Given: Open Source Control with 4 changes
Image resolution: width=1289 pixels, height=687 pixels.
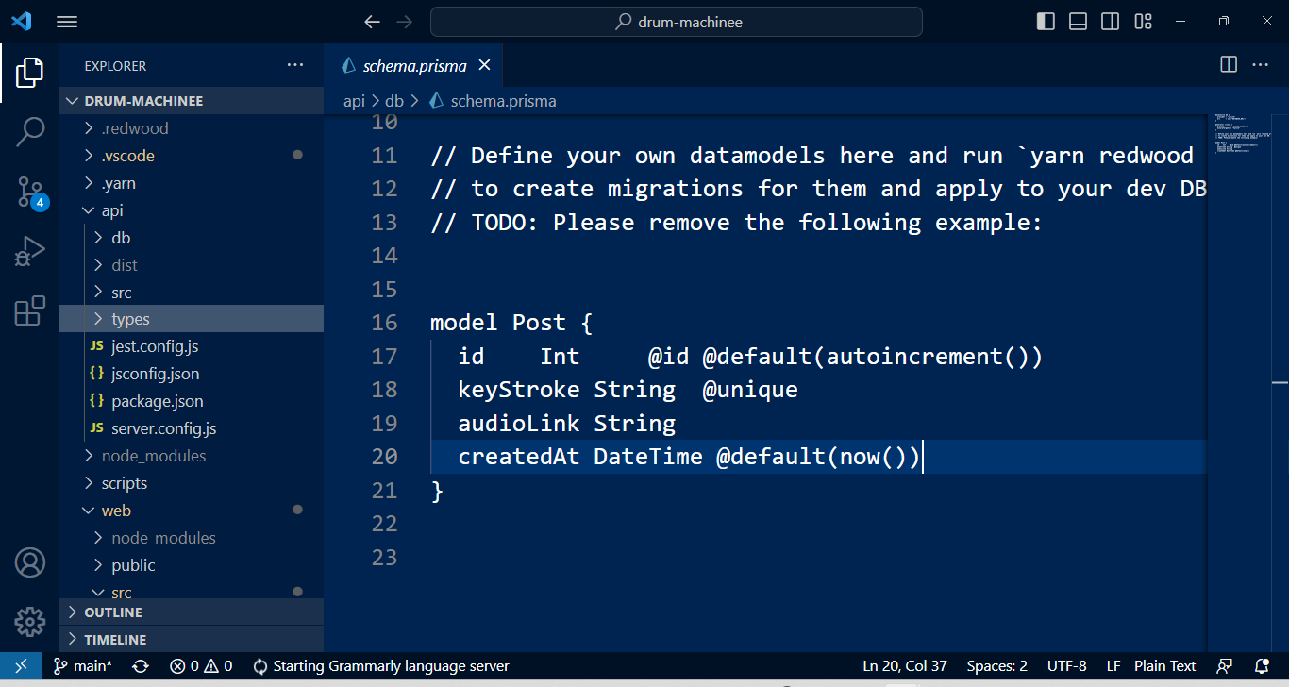Looking at the screenshot, I should pyautogui.click(x=30, y=193).
